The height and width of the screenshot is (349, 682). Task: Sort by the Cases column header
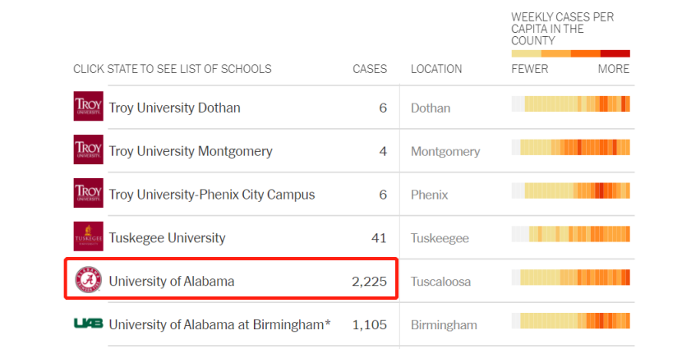[x=370, y=69]
